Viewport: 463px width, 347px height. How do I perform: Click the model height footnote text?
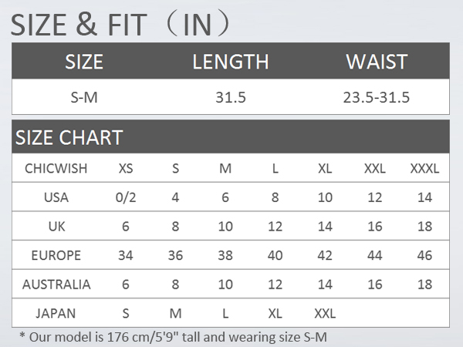tap(174, 337)
